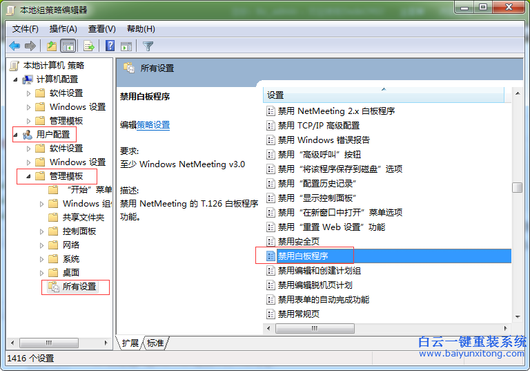Viewport: 530px width, 371px height.
Task: Select 禁用 "重置 Web 设置" 功能
Action: tap(331, 227)
